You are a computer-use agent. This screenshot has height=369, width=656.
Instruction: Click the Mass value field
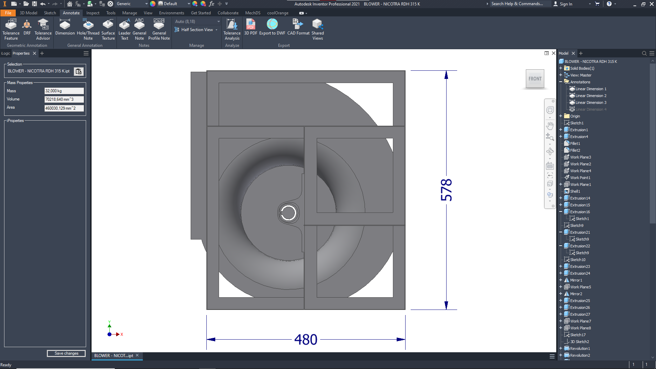click(x=64, y=91)
